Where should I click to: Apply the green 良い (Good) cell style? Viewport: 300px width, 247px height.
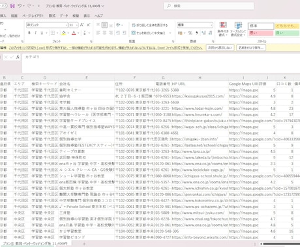287,33
